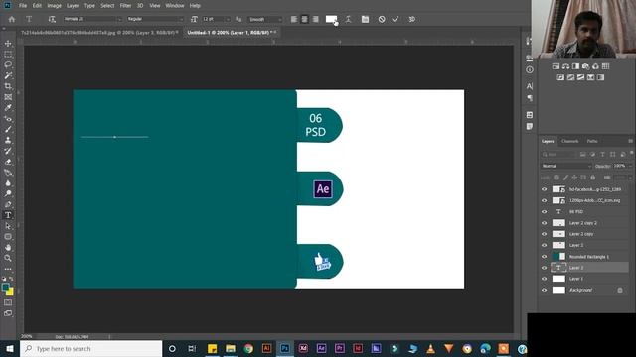Hide the hd-facebook layer
This screenshot has height=357, width=636.
tap(545, 189)
